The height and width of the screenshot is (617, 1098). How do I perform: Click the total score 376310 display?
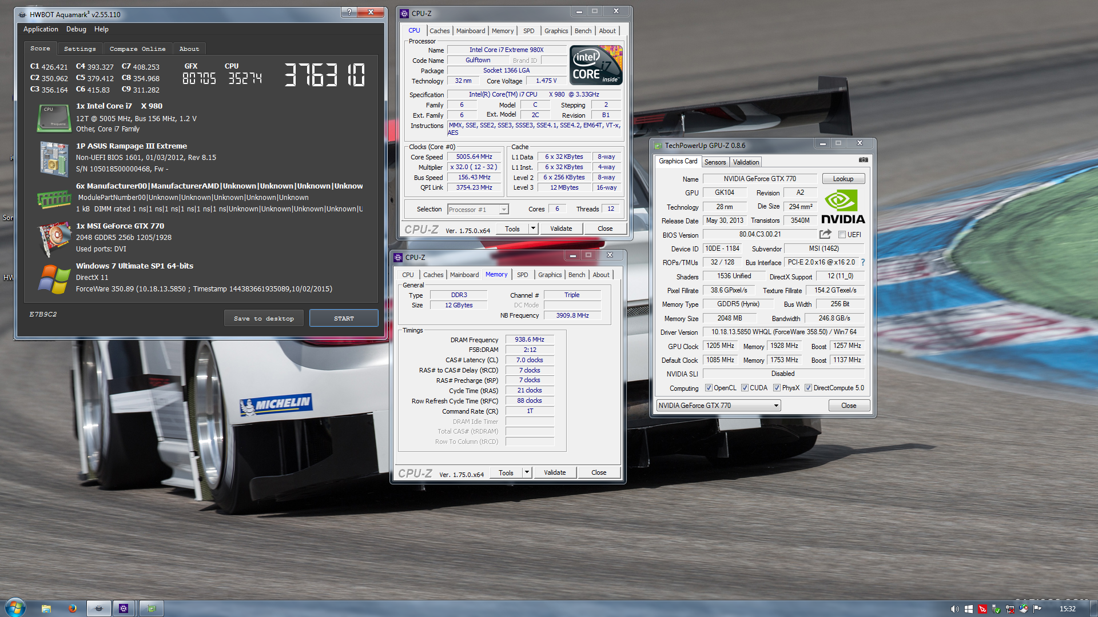325,75
